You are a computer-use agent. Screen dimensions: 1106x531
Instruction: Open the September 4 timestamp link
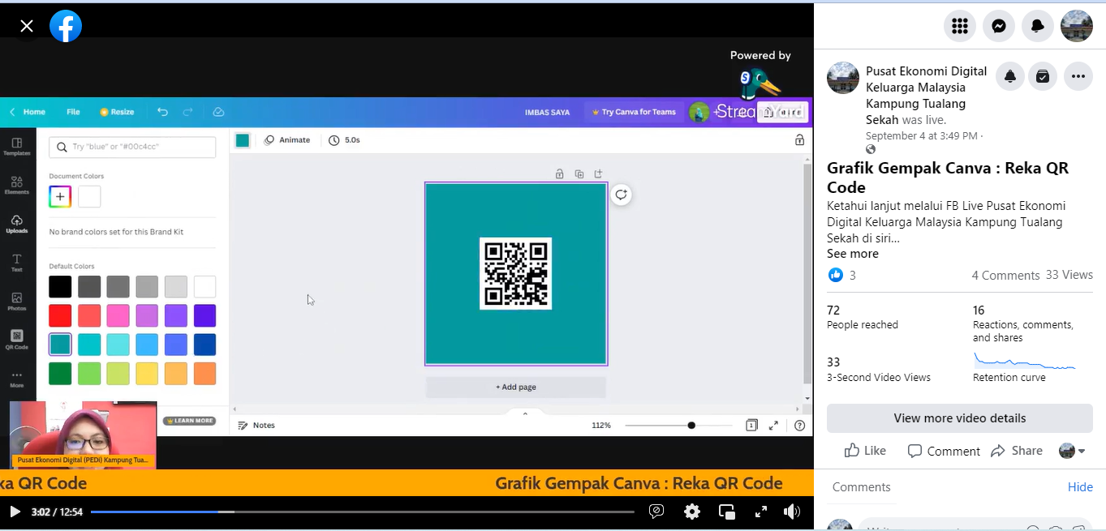[x=921, y=135]
